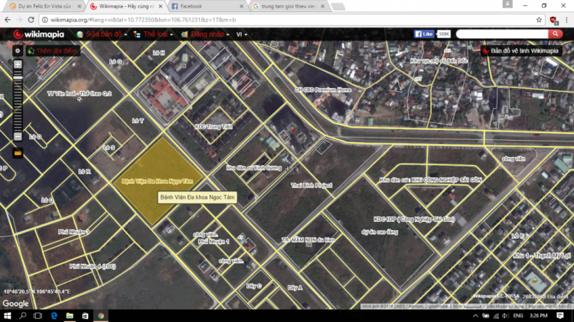This screenshot has height=322, width=574.
Task: Click the Thai Binh Project label
Action: point(311,186)
